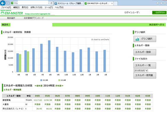The height and width of the screenshot is (113, 167).
Task: Click the エネルギー種別編集 link
Action: [13, 90]
